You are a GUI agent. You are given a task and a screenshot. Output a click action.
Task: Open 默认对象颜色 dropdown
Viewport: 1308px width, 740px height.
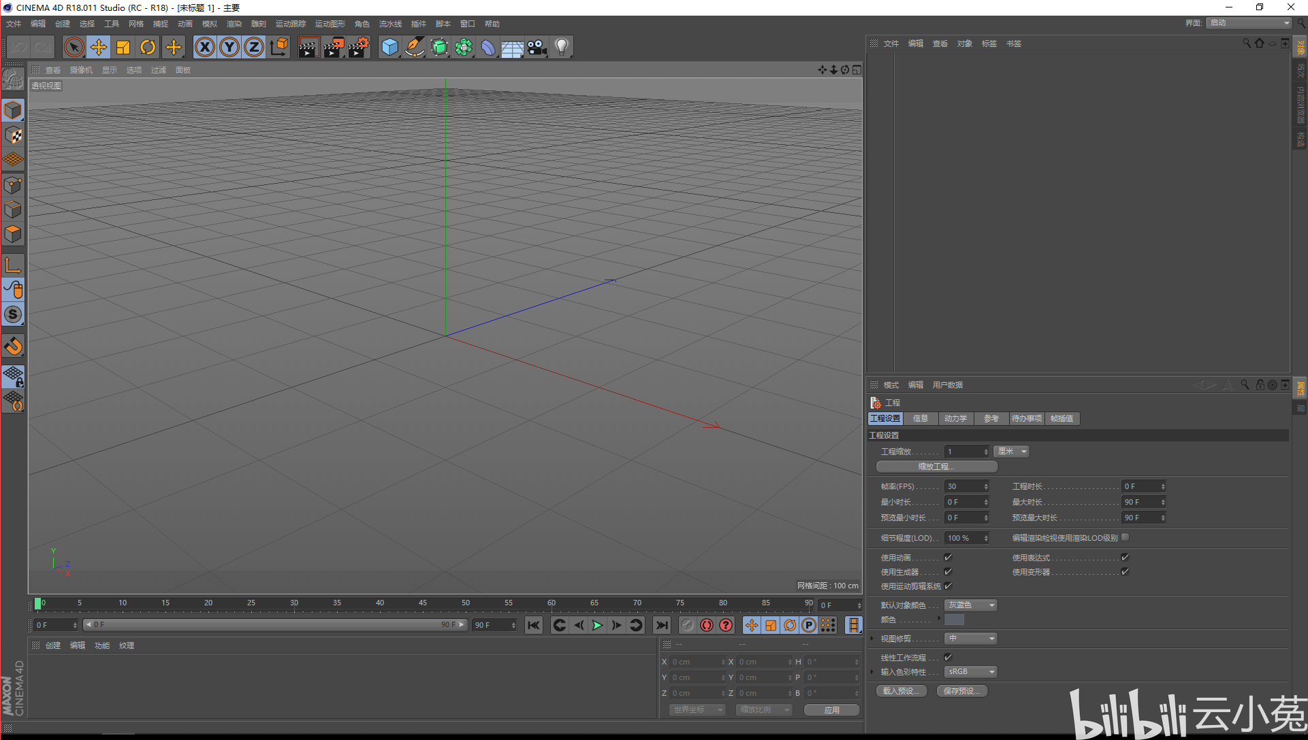pyautogui.click(x=970, y=605)
